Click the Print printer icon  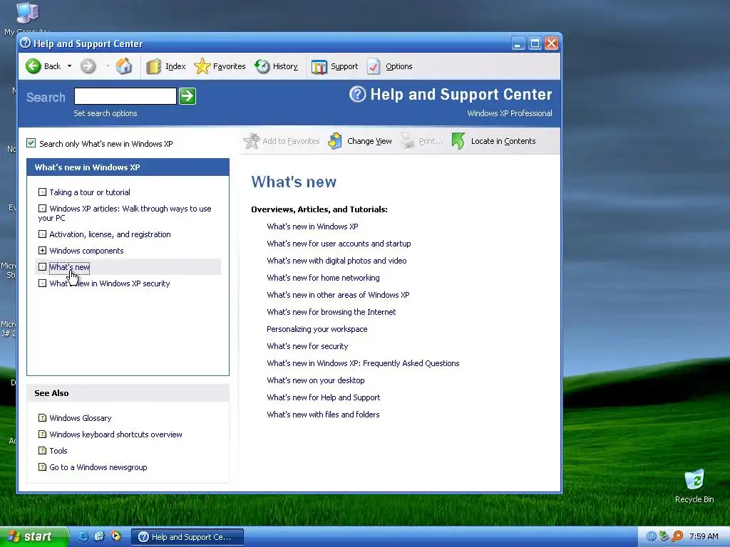[407, 141]
